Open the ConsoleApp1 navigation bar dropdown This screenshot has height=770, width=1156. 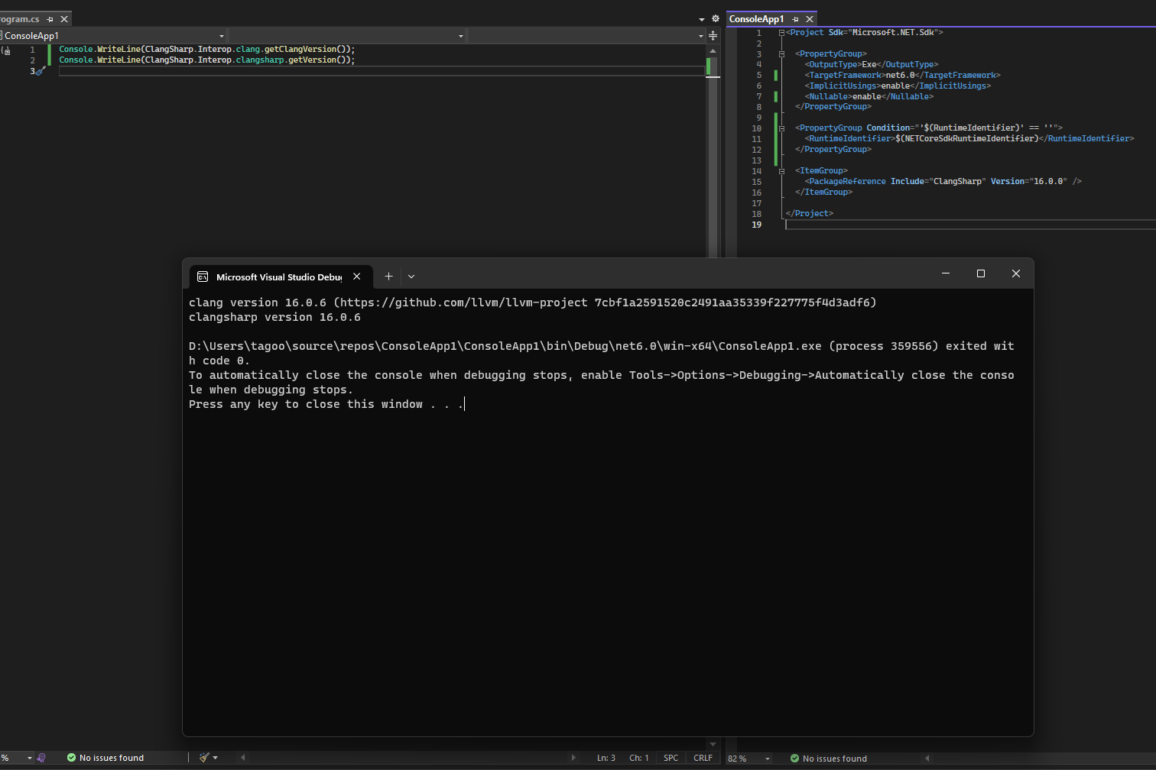coord(220,35)
